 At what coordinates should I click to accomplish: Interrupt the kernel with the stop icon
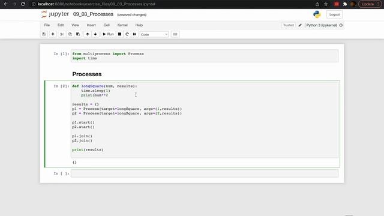pyautogui.click(x=119, y=34)
